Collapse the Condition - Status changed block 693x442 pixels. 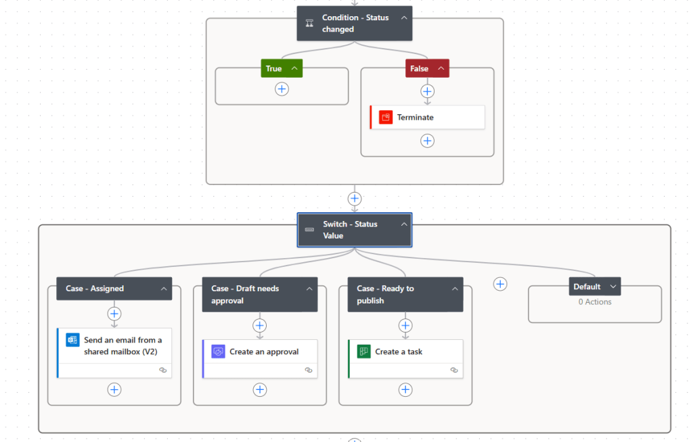point(404,18)
